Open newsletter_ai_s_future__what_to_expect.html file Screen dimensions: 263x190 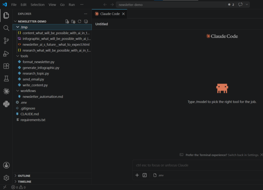(52, 44)
